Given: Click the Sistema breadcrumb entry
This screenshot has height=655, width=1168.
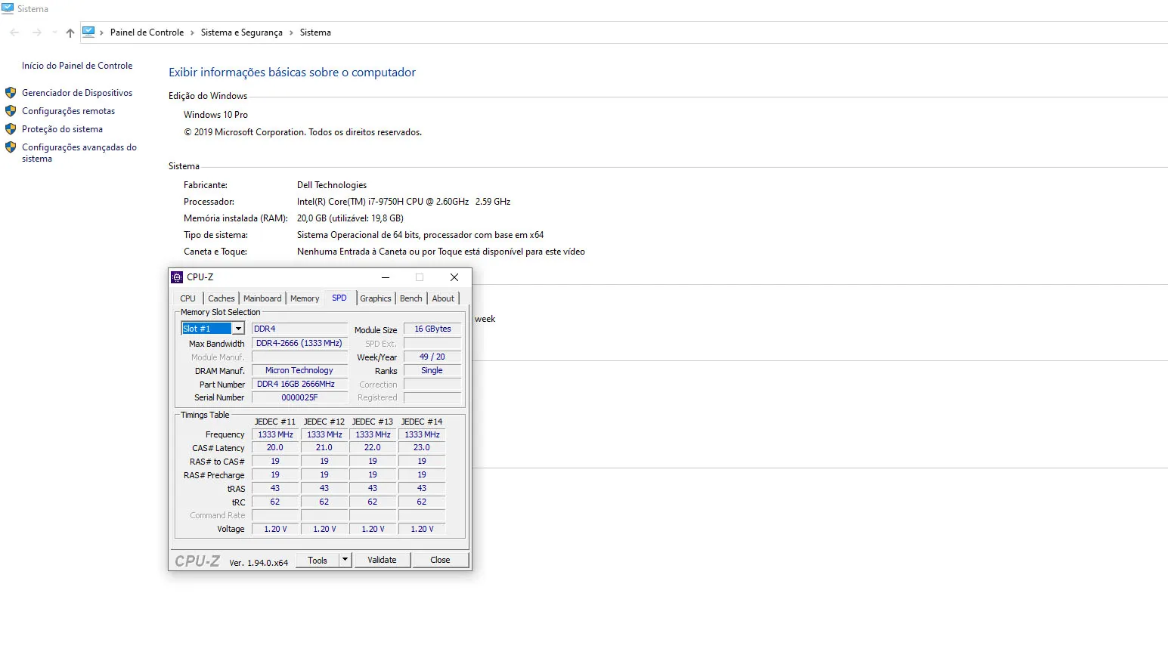Looking at the screenshot, I should (x=315, y=32).
